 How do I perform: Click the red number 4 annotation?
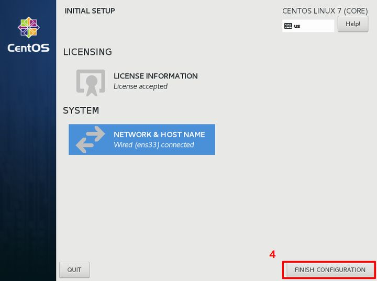coord(272,255)
